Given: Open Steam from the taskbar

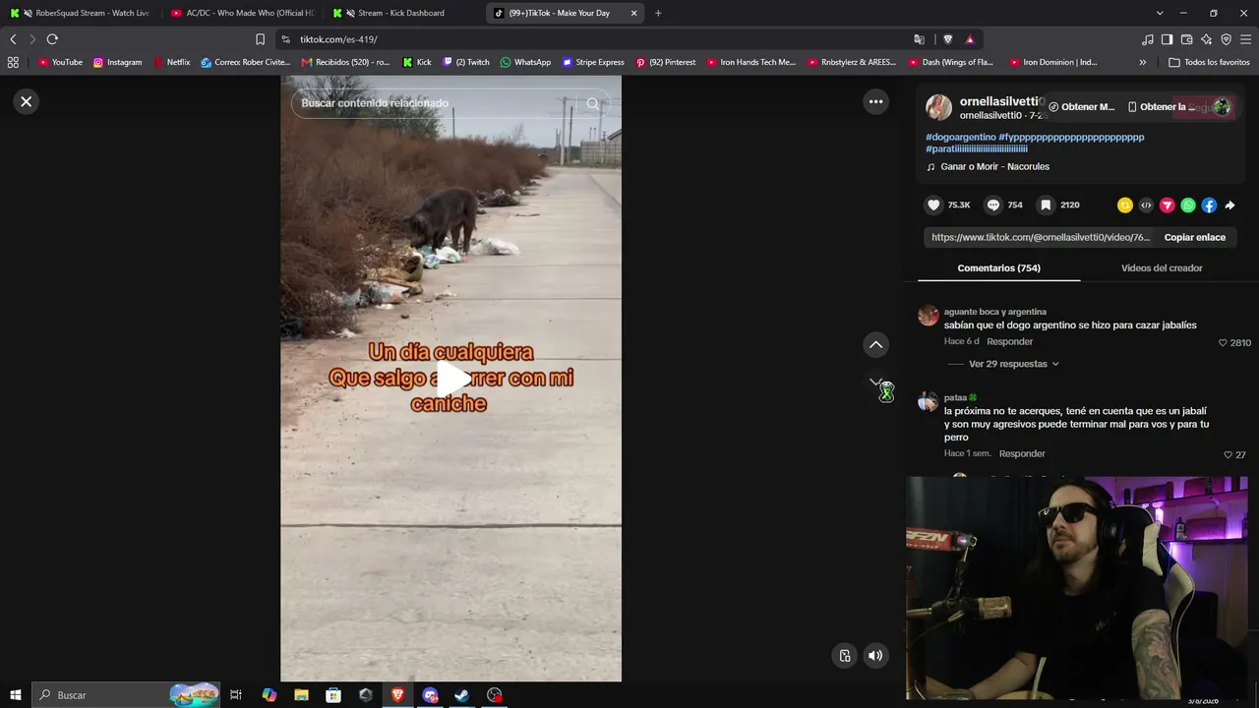Looking at the screenshot, I should (461, 695).
